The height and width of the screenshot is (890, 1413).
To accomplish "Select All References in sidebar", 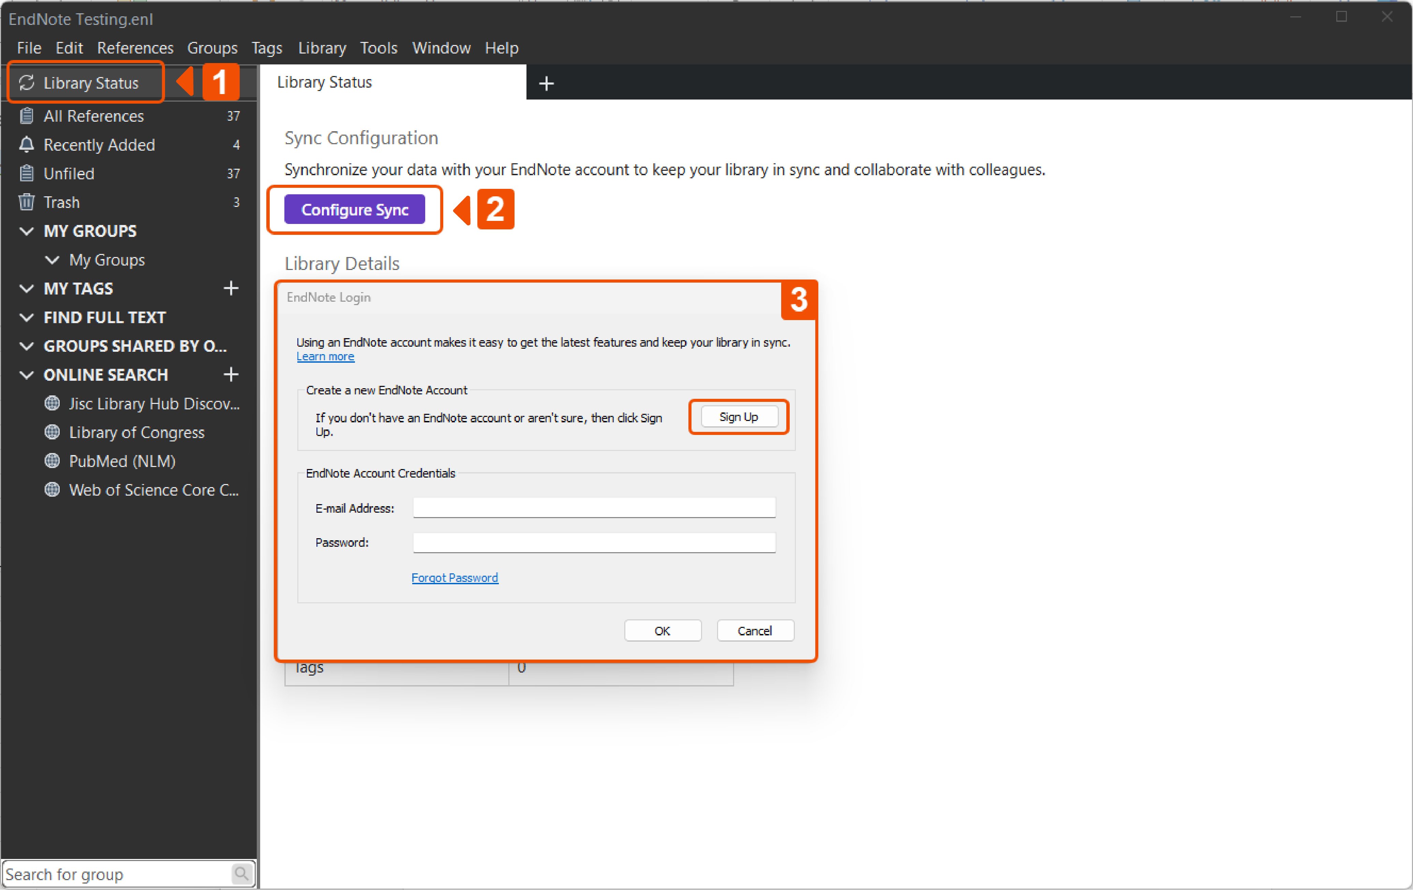I will coord(129,116).
